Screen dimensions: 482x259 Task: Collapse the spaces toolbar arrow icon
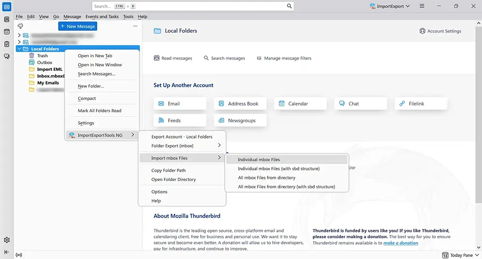click(x=7, y=252)
